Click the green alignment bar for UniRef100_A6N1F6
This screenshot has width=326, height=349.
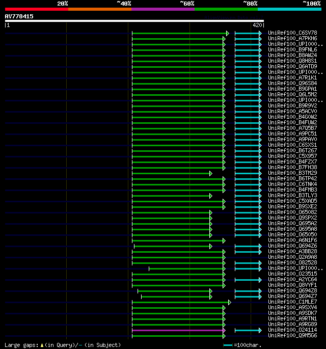[179, 240]
